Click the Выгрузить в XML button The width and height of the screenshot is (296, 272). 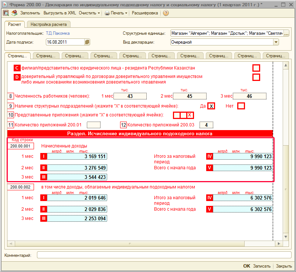pos(60,13)
